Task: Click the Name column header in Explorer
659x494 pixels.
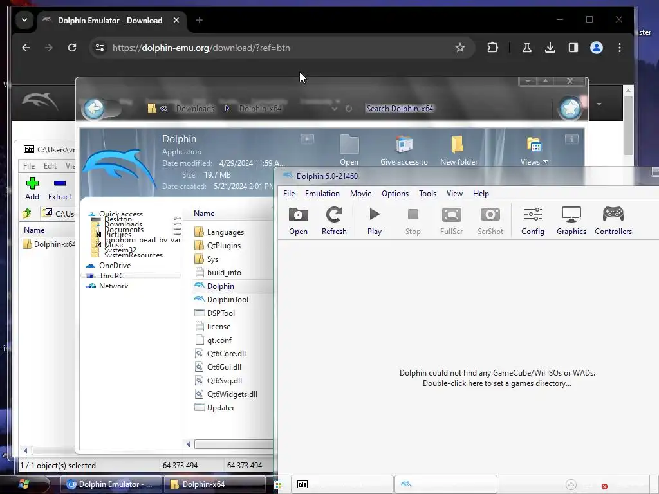Action: [204, 214]
